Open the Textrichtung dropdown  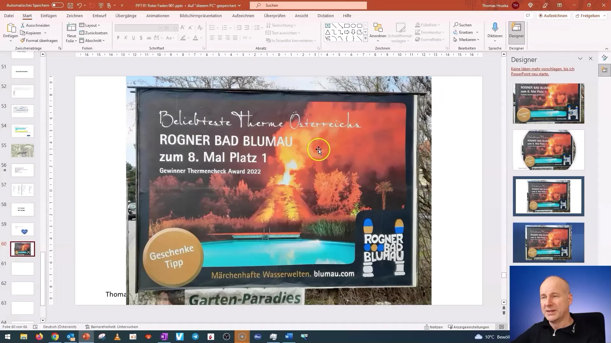(x=281, y=25)
